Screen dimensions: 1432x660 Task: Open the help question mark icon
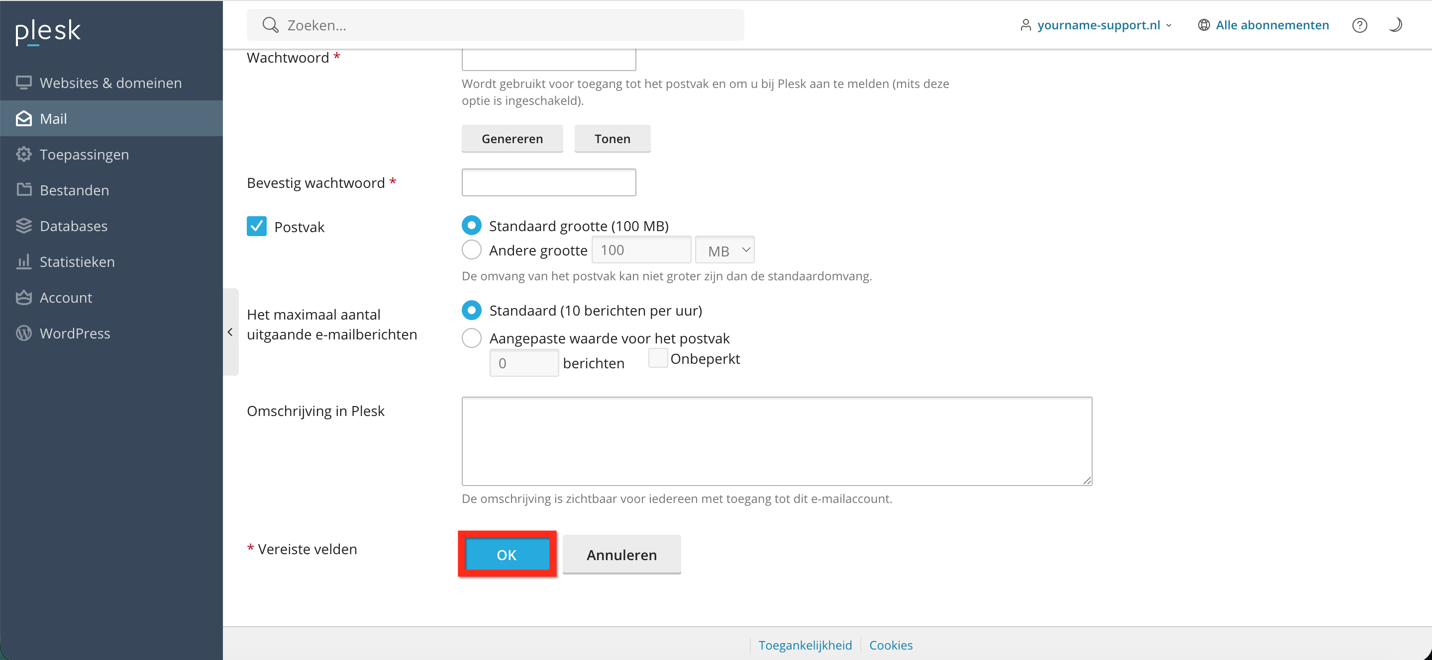(x=1359, y=25)
